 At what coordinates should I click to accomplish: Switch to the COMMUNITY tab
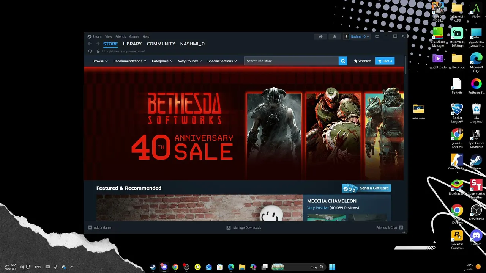coord(161,44)
